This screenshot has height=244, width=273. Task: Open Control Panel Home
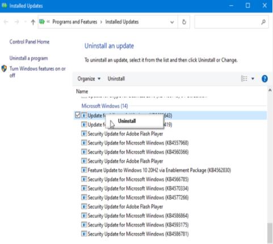click(30, 42)
